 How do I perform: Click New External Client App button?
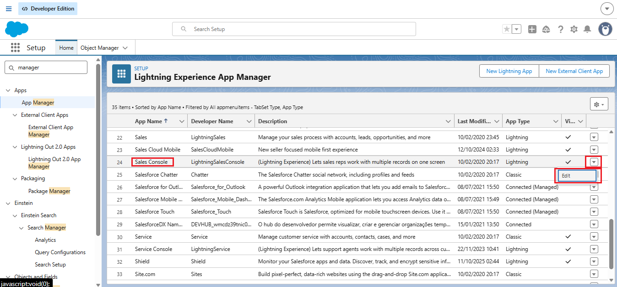[574, 71]
